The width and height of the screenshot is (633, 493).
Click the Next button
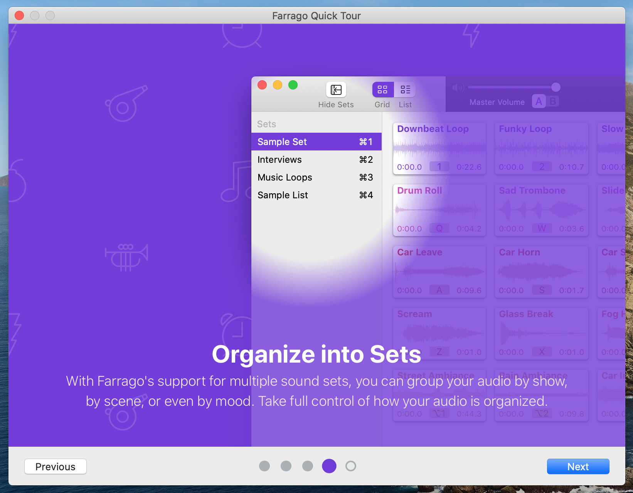click(x=578, y=466)
